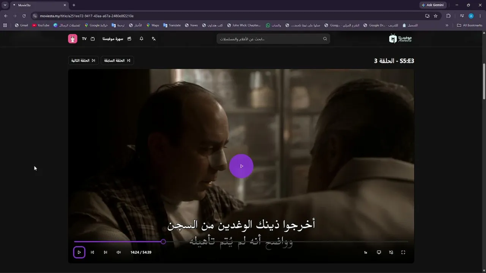Open the tab search dropdown arrow
486x273 pixels.
pyautogui.click(x=5, y=5)
